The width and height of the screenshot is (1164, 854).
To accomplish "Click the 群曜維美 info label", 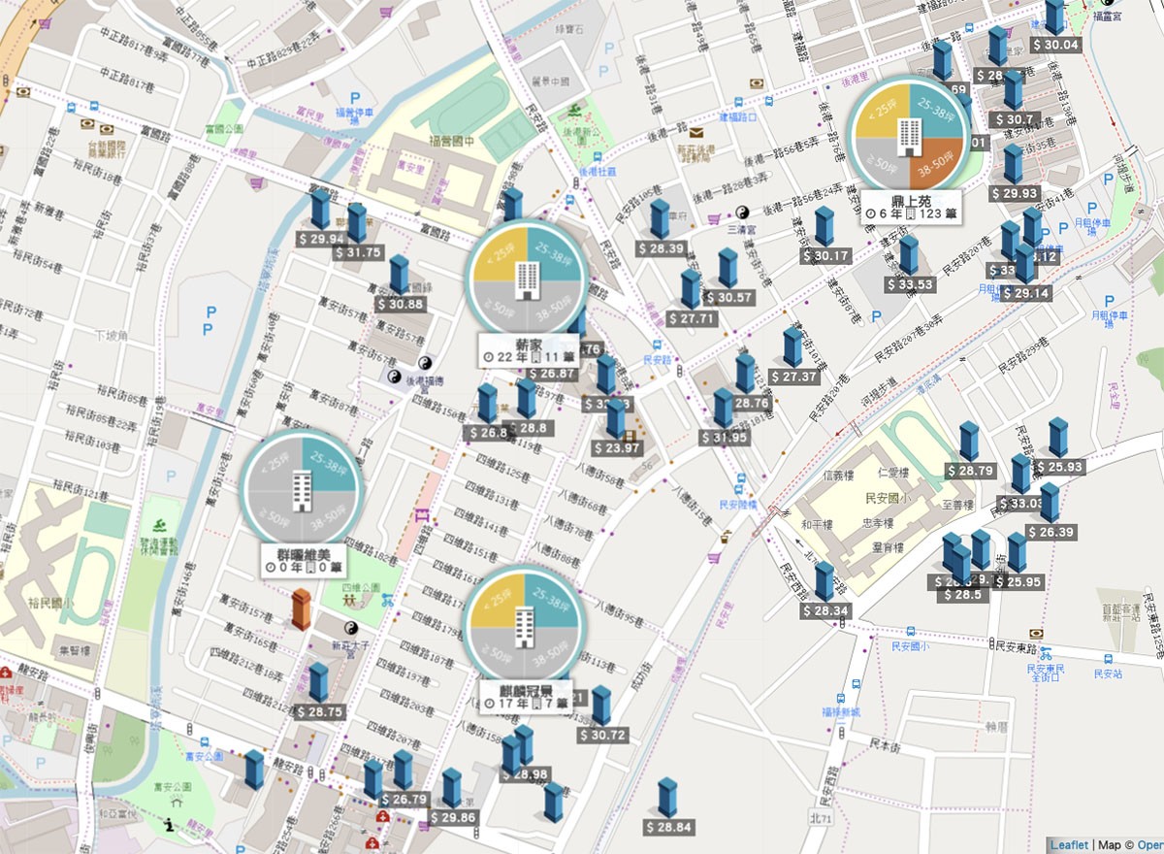I will 303,559.
